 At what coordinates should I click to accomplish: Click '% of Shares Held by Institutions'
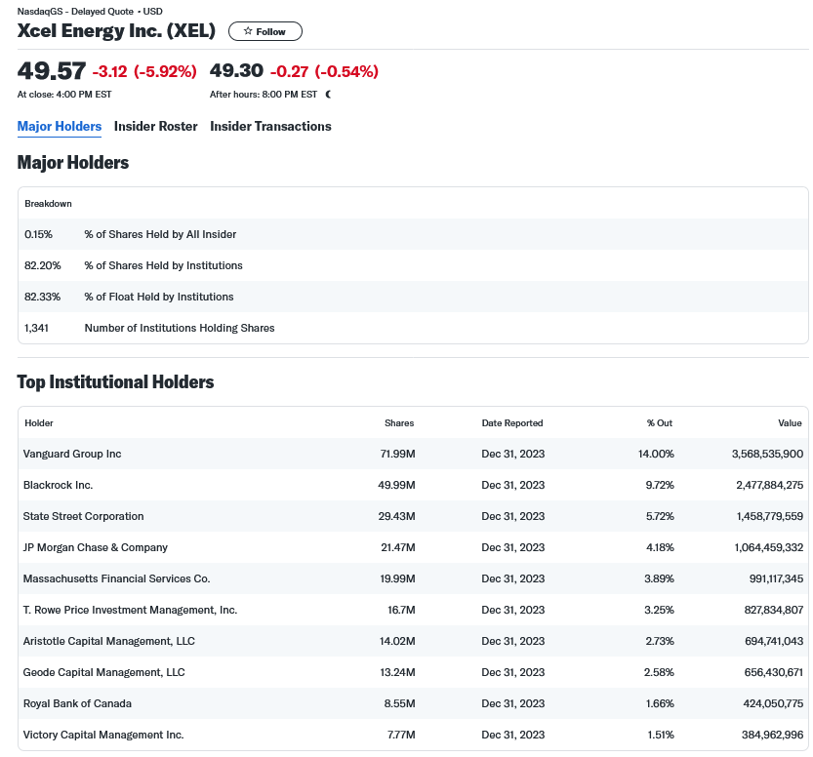[x=163, y=265]
